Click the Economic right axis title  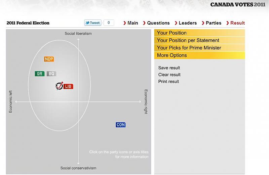[146, 102]
